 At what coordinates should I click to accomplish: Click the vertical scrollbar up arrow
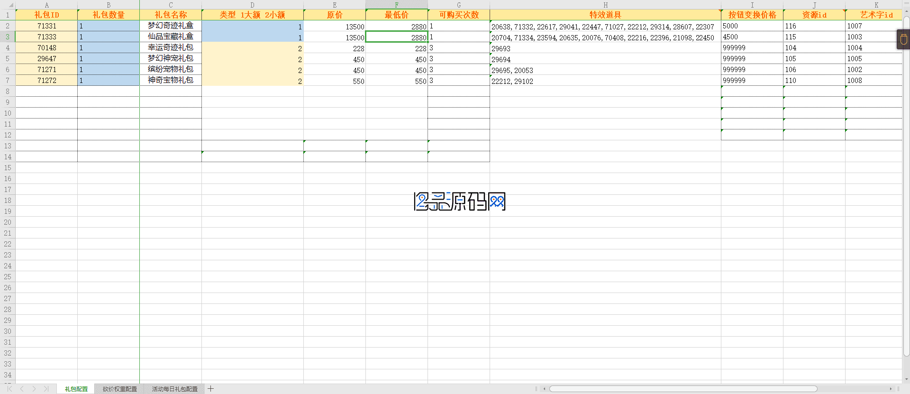[x=906, y=11]
